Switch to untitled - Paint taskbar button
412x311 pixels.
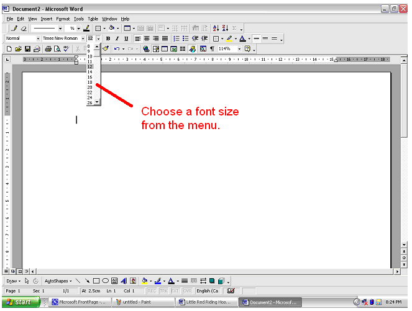pos(143,302)
